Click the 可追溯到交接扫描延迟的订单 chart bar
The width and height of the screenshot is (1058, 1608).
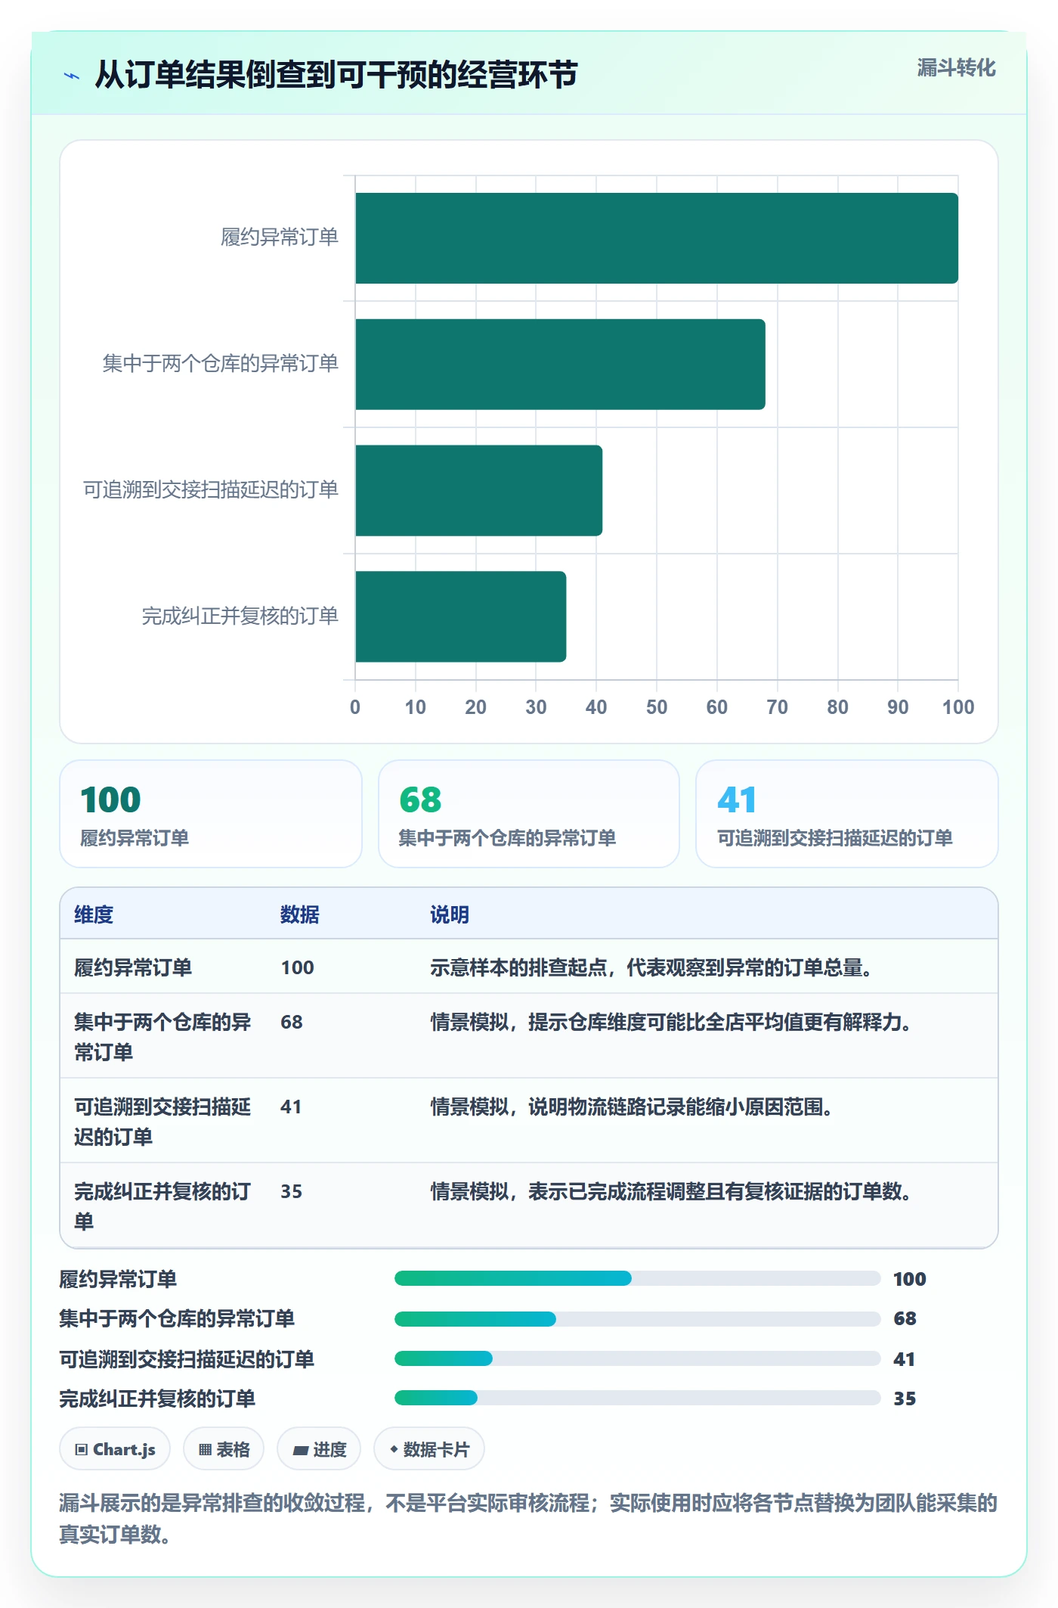[478, 491]
